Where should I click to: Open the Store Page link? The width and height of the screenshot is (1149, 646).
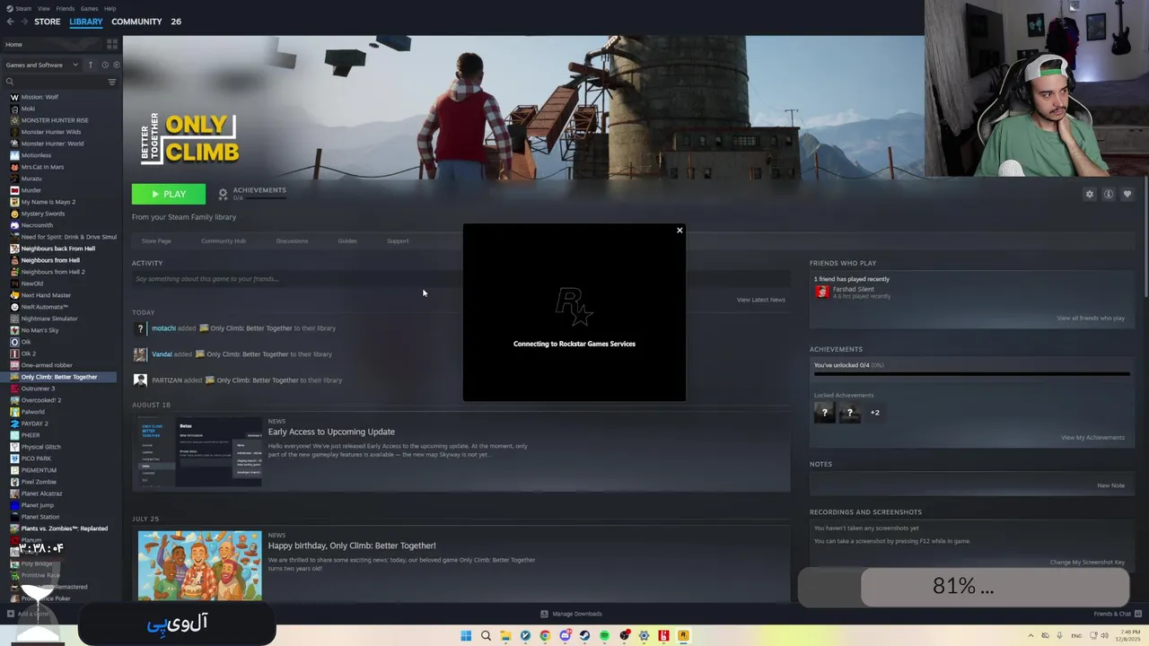tap(156, 240)
